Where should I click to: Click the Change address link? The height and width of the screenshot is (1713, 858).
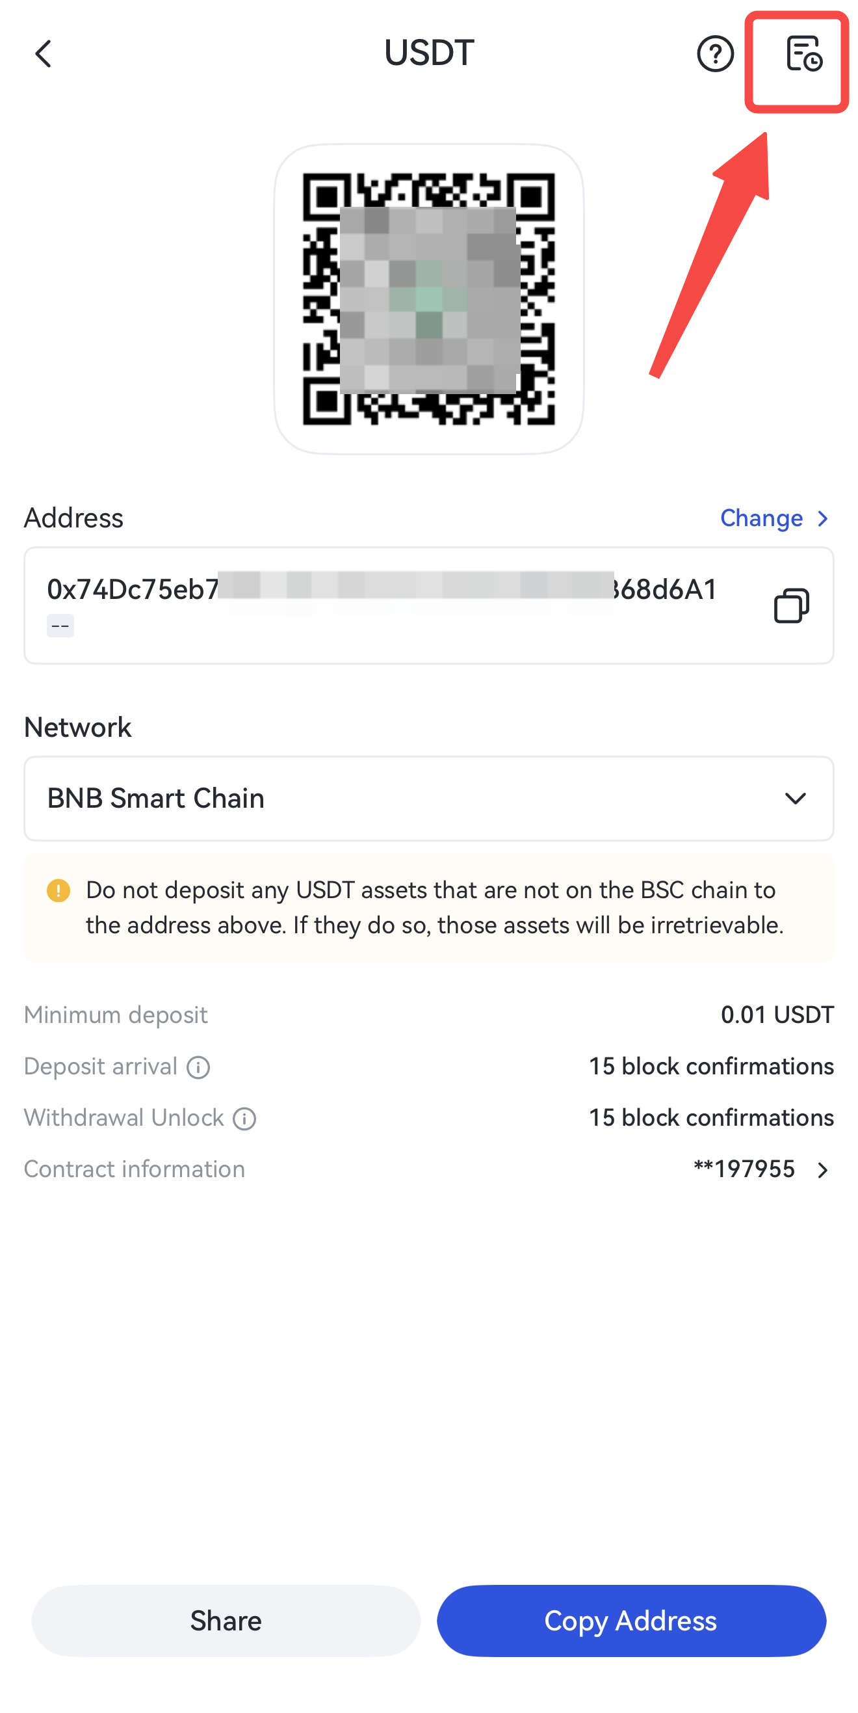point(762,518)
